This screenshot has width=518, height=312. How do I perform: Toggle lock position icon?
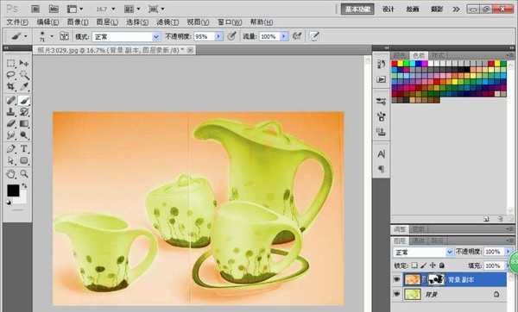click(x=433, y=265)
